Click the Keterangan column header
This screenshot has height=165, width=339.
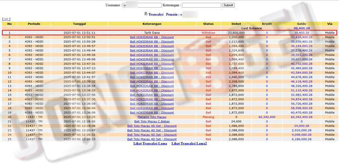[152, 24]
